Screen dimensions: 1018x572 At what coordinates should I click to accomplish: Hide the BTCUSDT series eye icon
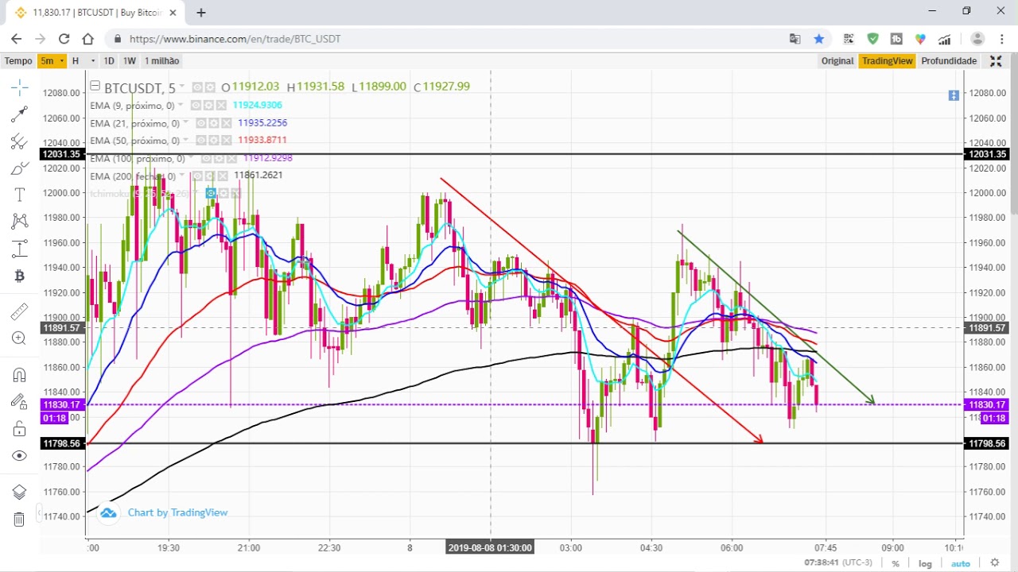pos(197,87)
